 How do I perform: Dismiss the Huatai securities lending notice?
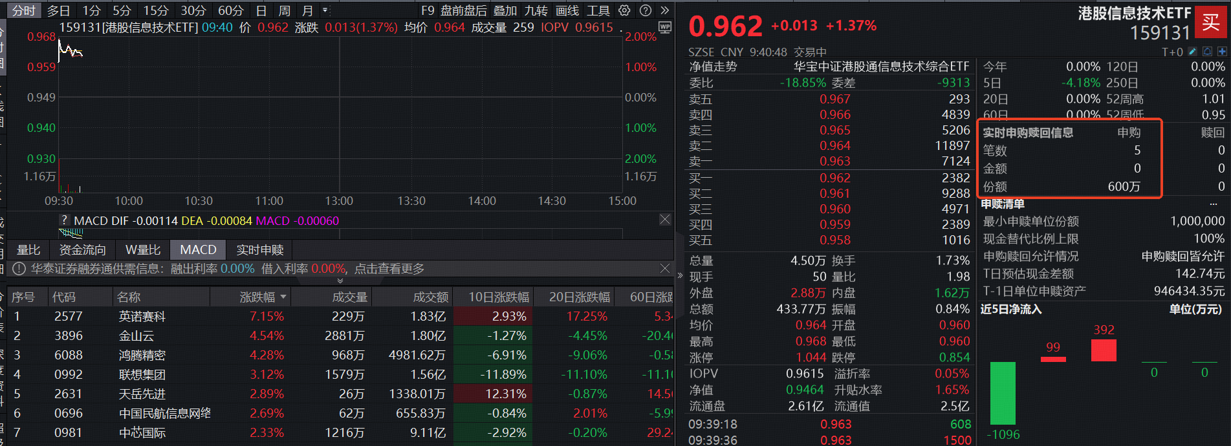[x=665, y=268]
